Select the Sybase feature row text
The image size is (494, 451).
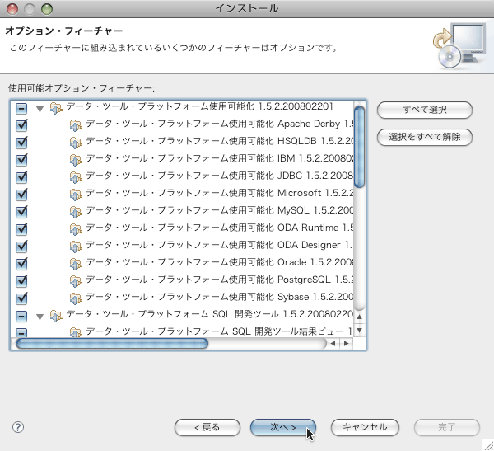pyautogui.click(x=220, y=297)
